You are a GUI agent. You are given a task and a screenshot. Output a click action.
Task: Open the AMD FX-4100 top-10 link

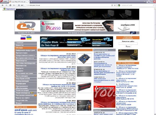(x=127, y=67)
